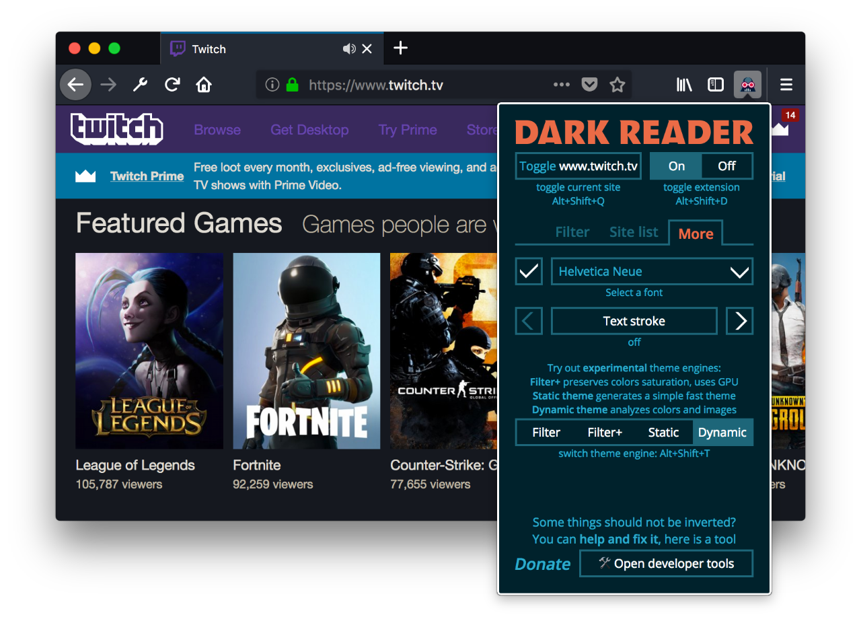Decrease text stroke with the left arrow
861x617 pixels.
529,321
